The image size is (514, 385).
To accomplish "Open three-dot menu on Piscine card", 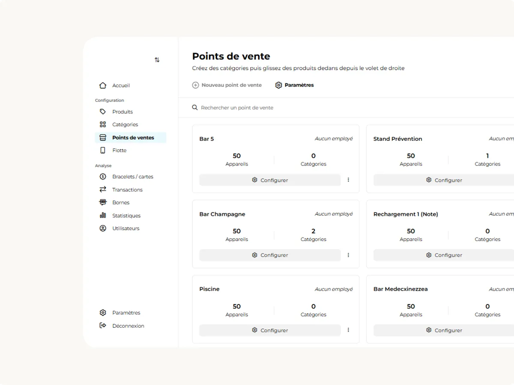I will [x=348, y=330].
